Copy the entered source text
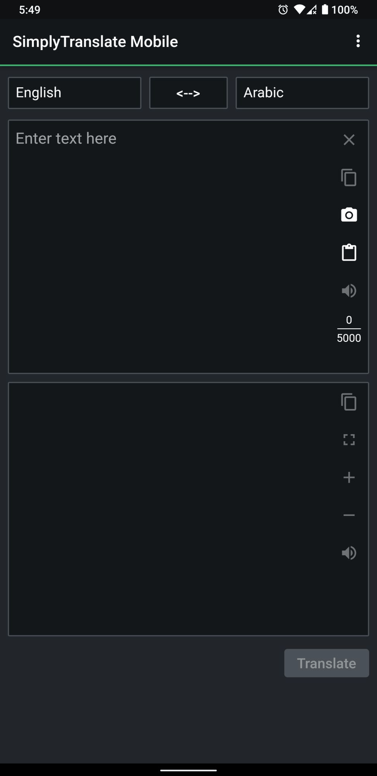Viewport: 377px width, 776px height. coord(349,178)
